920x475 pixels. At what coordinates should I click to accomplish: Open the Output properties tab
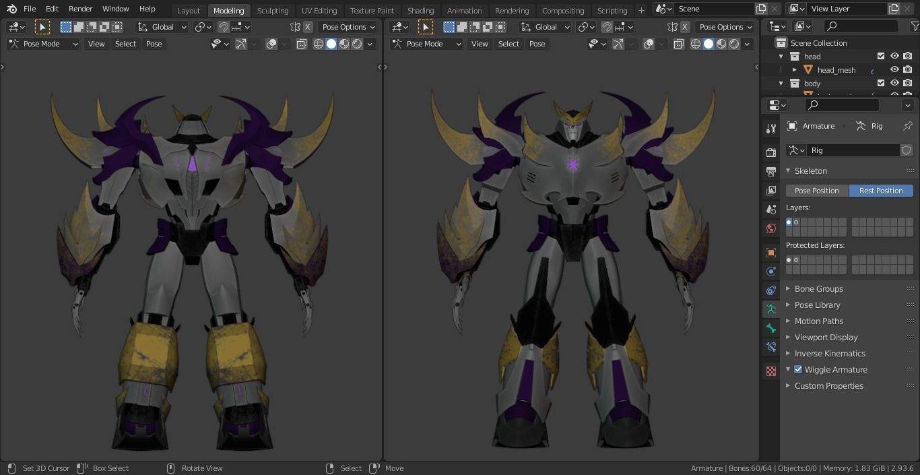coord(771,172)
